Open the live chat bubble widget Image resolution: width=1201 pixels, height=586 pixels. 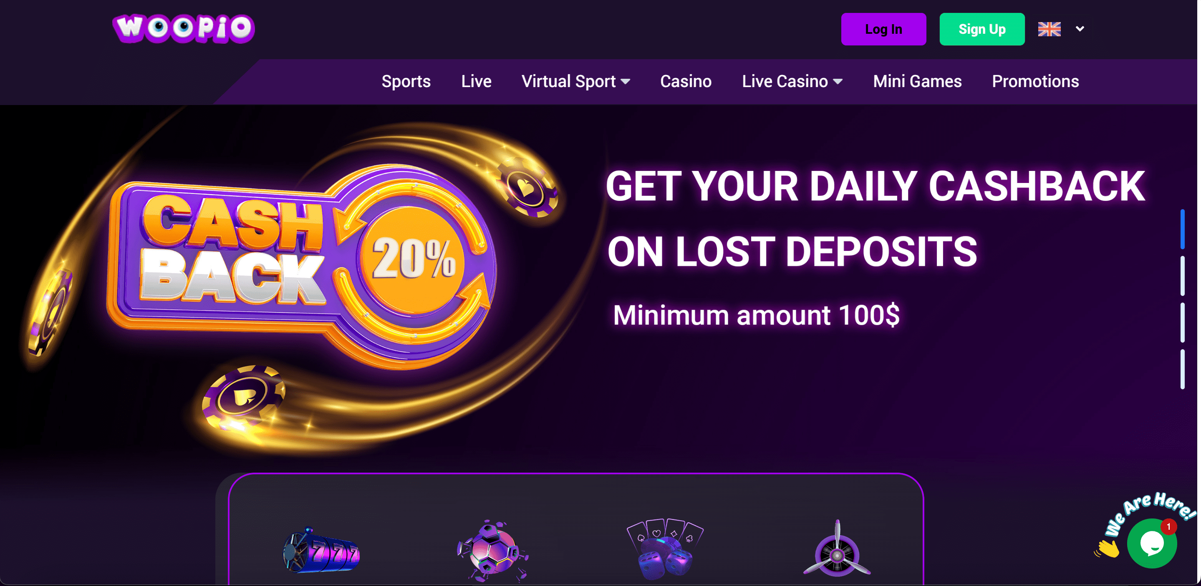(x=1152, y=543)
